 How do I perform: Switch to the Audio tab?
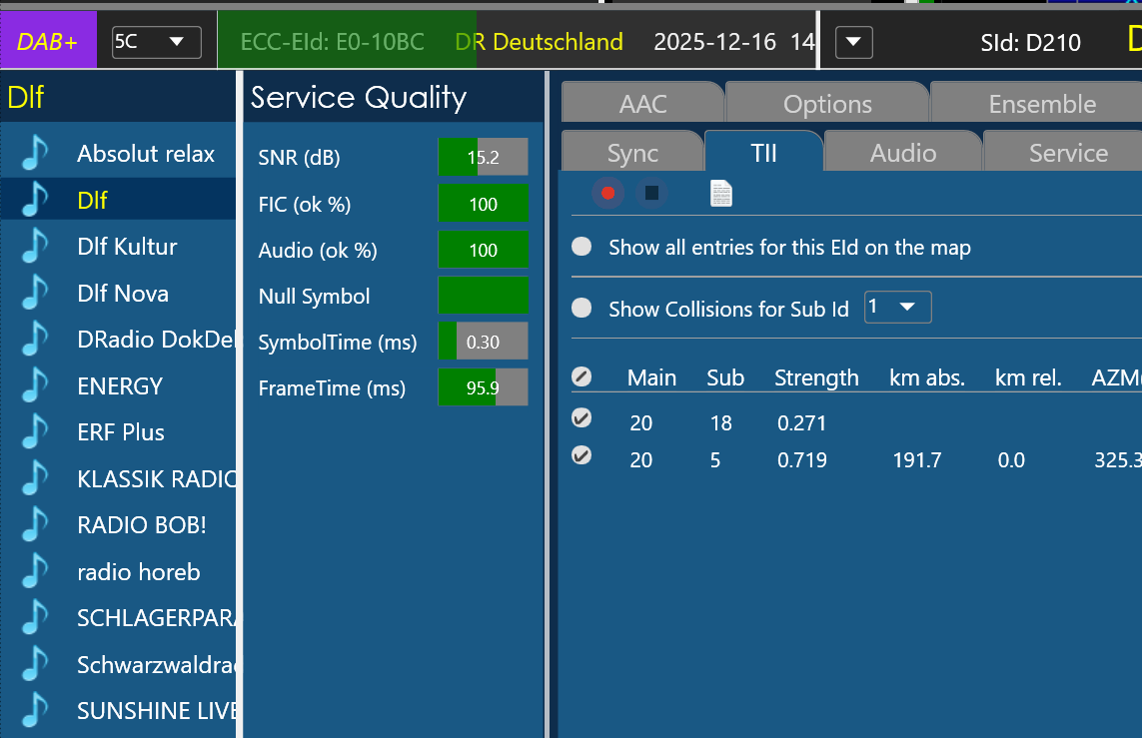[x=902, y=153]
